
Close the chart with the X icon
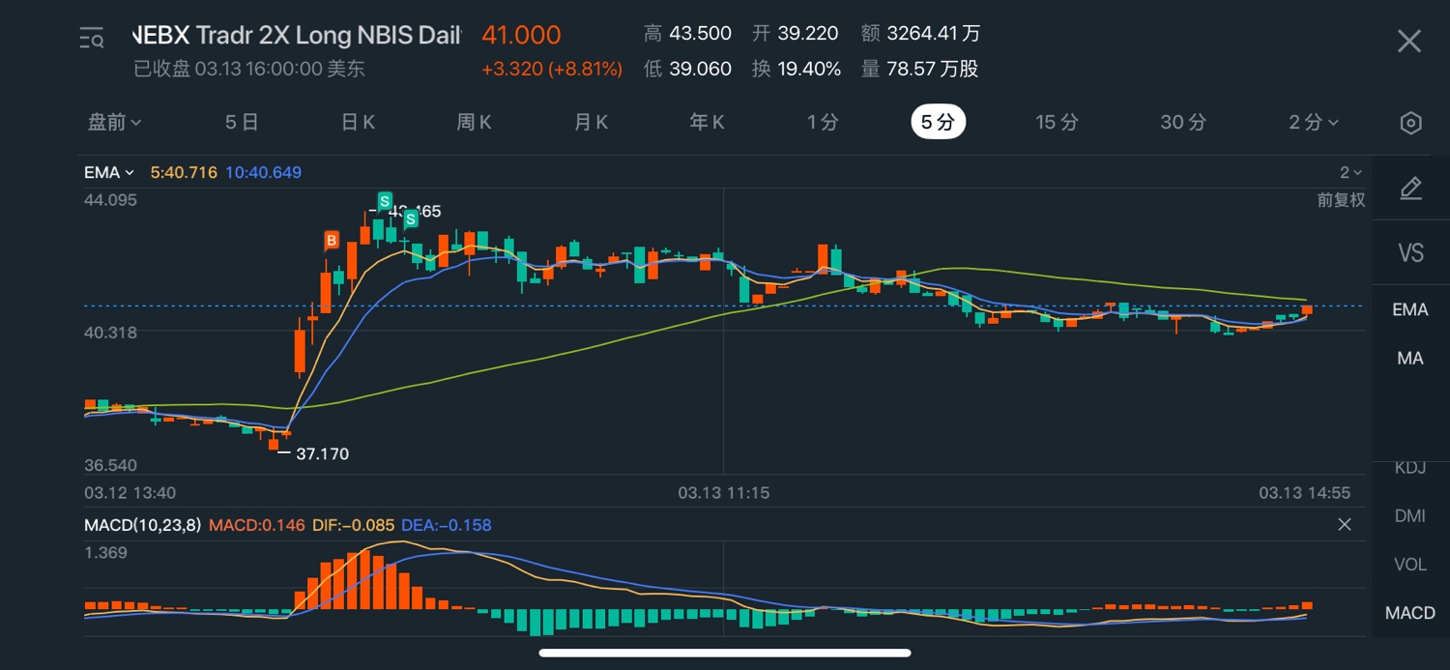tap(1409, 41)
